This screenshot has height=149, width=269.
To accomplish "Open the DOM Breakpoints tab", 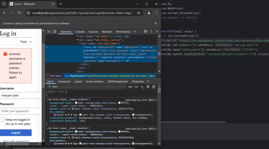I will (x=118, y=81).
